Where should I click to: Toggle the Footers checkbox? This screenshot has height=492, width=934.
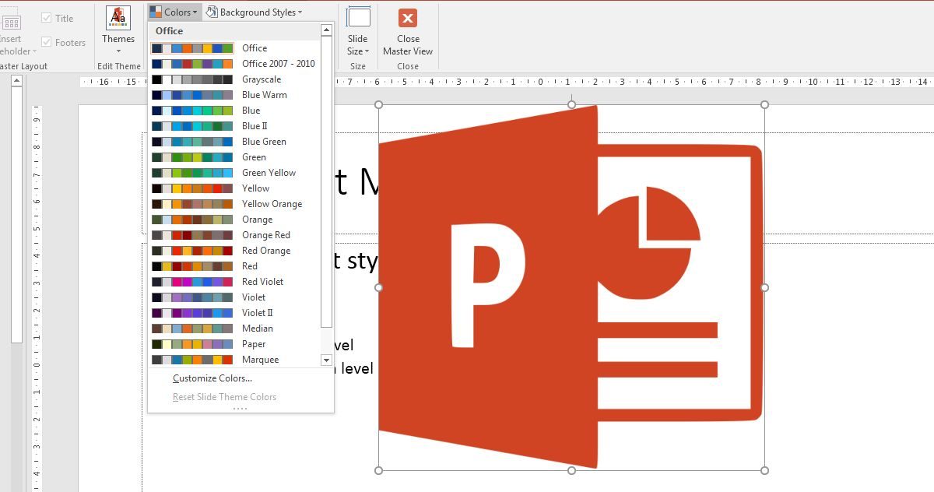pos(47,42)
